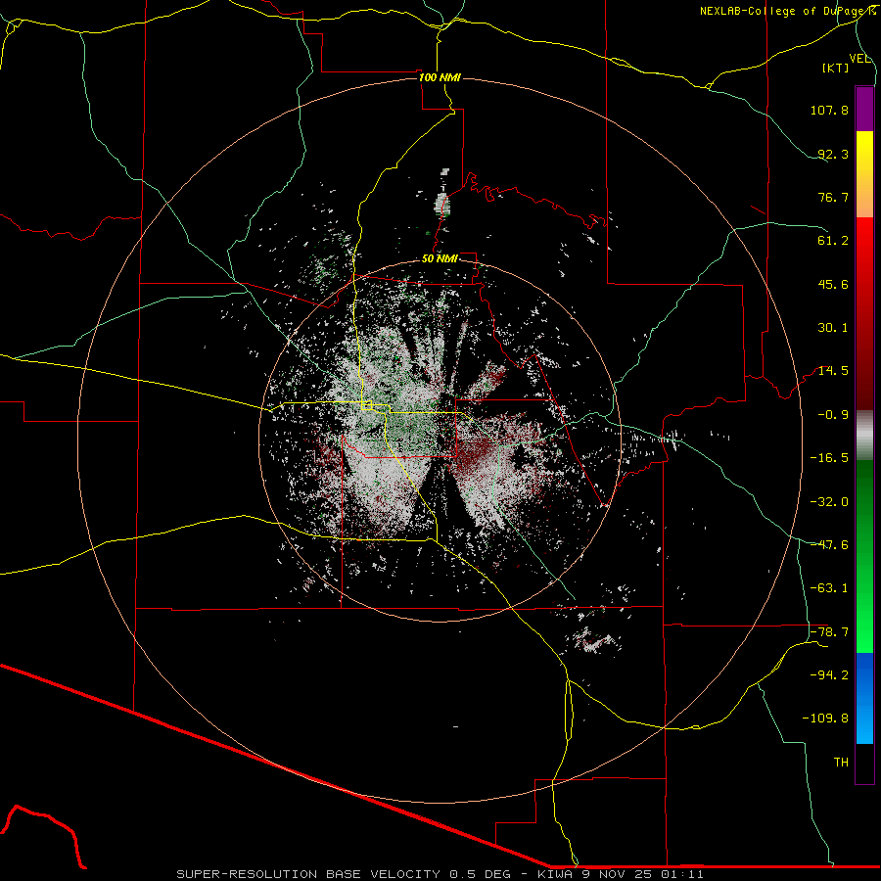Viewport: 881px width, 881px height.
Task: Click the yellow-orange segment of the color bar
Action: 864,174
